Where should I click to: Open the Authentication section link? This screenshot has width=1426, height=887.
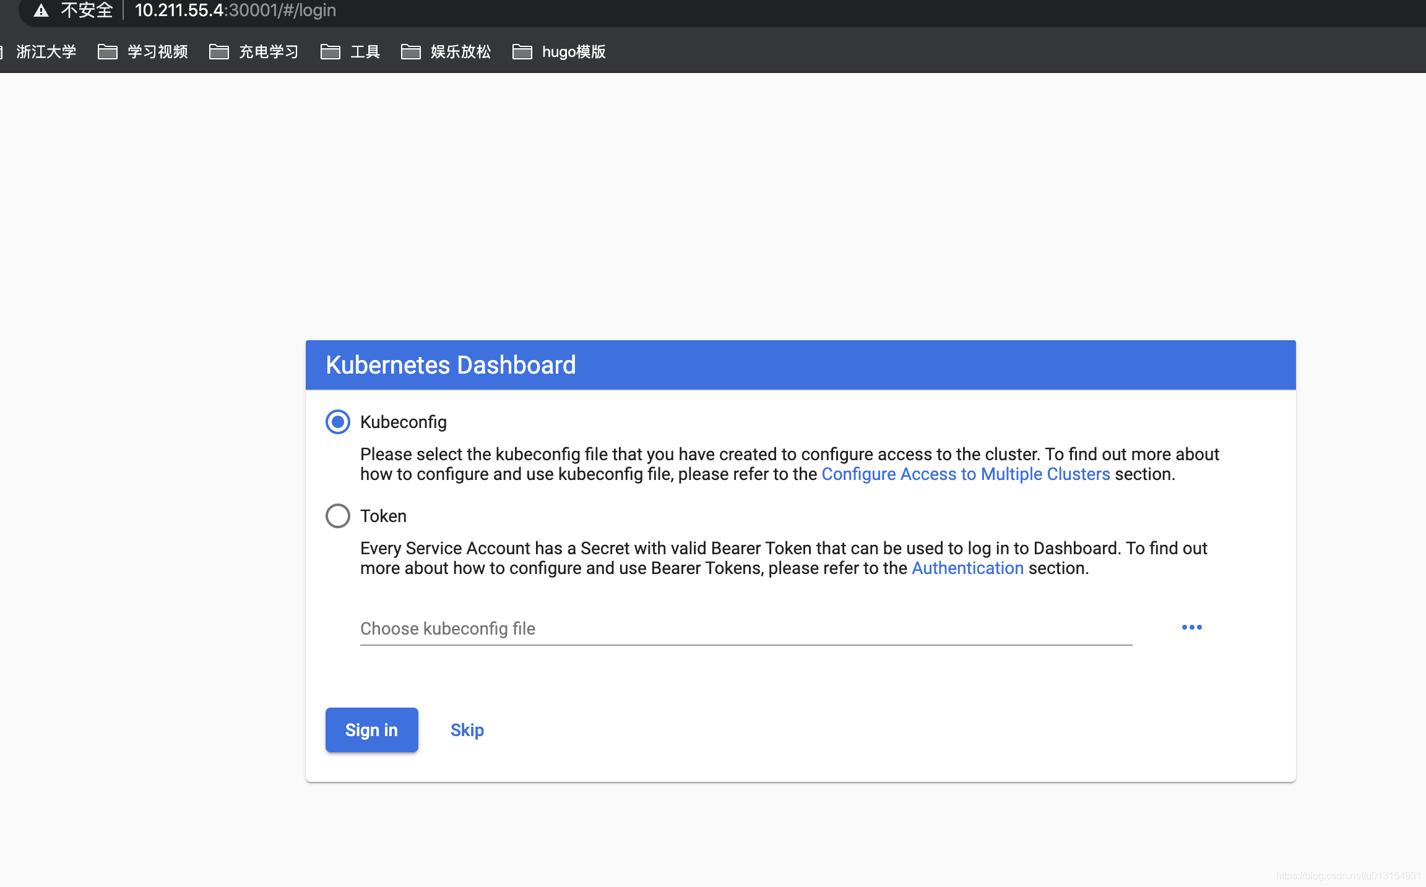(x=967, y=568)
